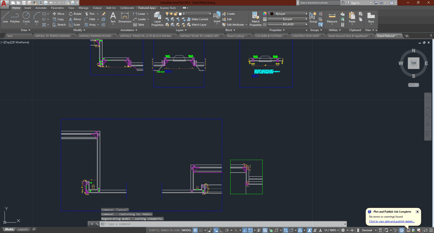Activate the Move tool
Viewport: 434px width, 233px height.
click(58, 14)
